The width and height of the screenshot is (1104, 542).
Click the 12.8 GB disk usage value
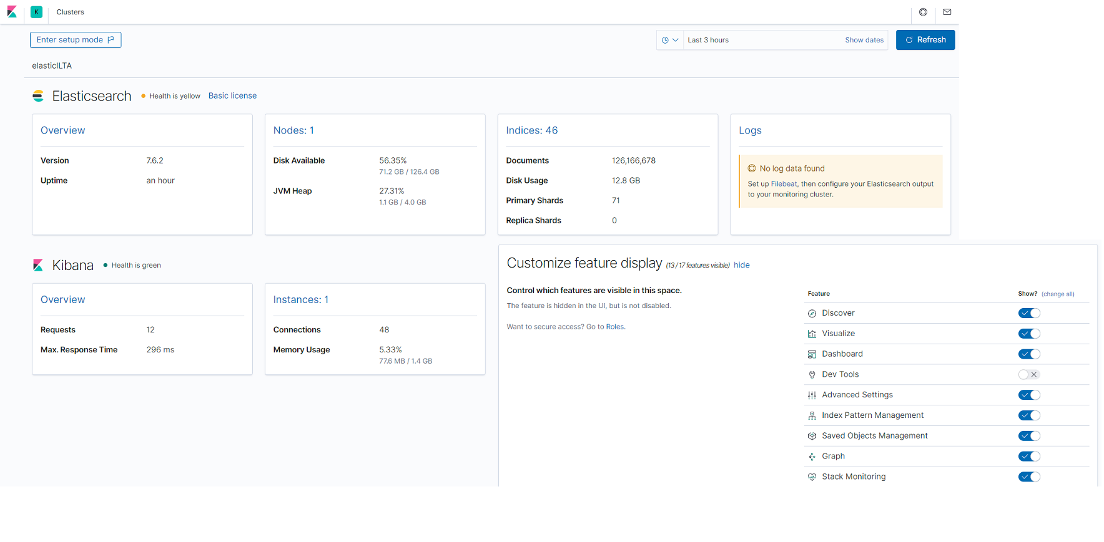click(626, 181)
